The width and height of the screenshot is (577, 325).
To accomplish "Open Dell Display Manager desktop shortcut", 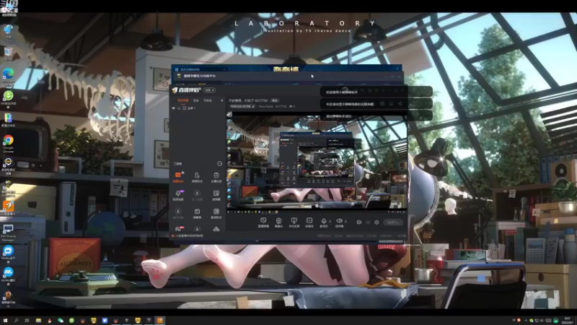I will [8, 232].
